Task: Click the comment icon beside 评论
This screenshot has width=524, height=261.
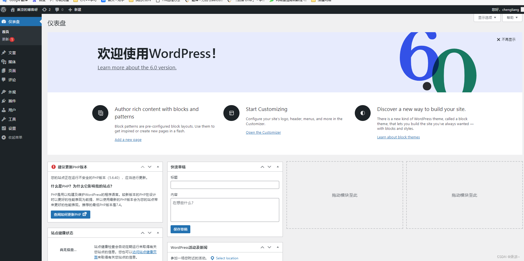Action: [4, 80]
